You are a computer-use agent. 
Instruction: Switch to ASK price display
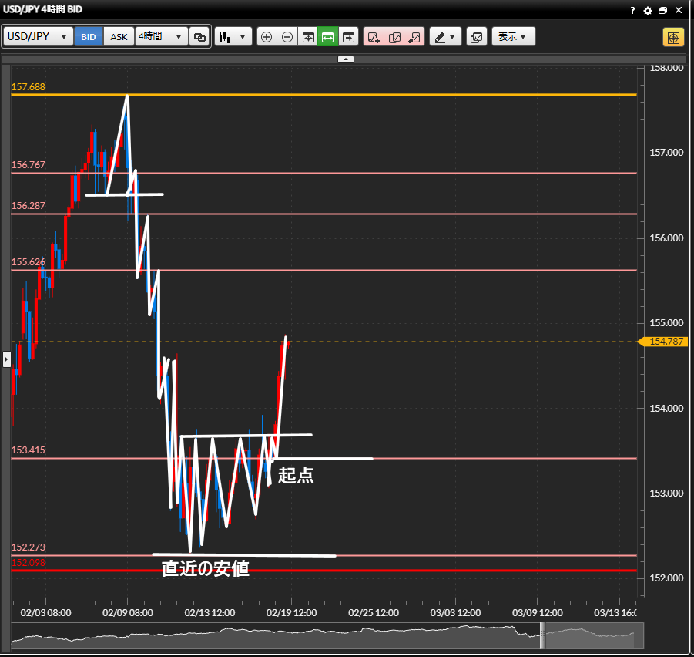coord(119,37)
